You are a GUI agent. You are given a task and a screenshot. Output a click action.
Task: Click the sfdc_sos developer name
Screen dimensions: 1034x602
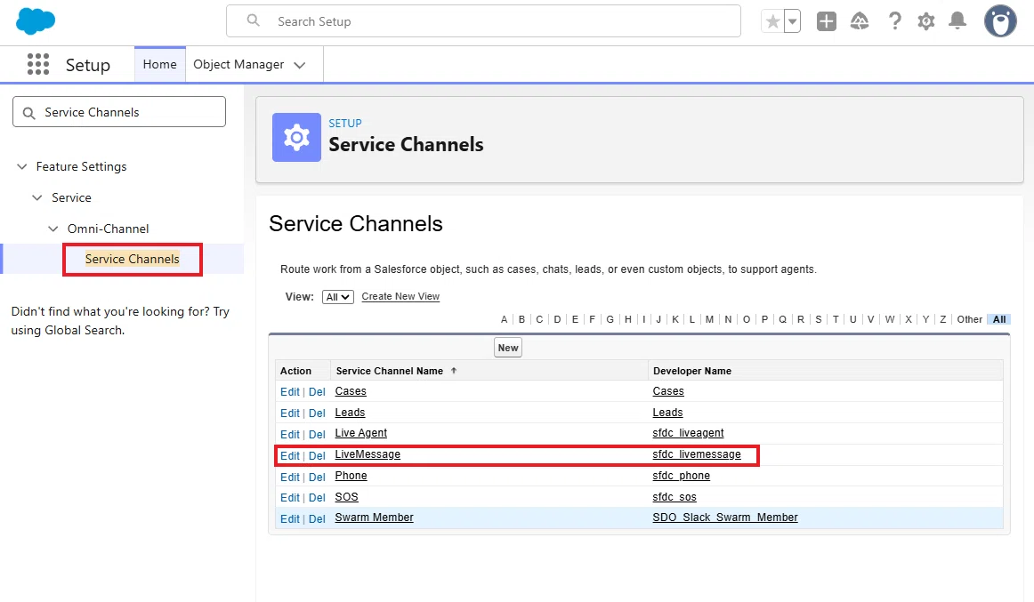click(x=674, y=496)
